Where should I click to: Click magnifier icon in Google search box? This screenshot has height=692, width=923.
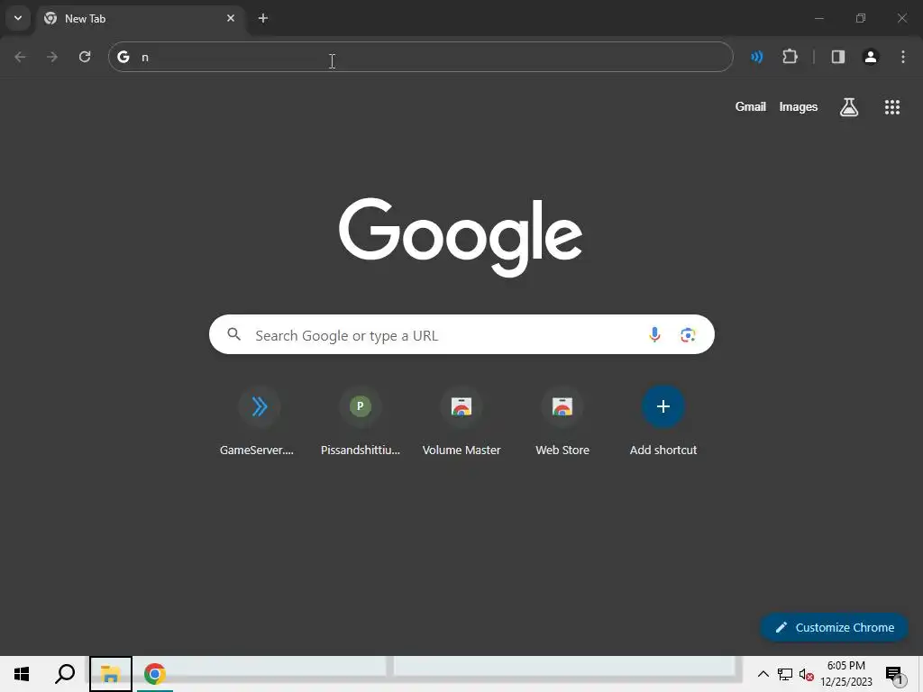pyautogui.click(x=234, y=334)
